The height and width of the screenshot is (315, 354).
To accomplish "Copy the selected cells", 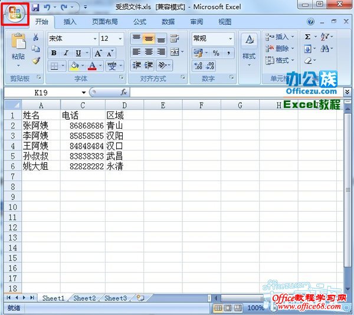I will click(35, 49).
